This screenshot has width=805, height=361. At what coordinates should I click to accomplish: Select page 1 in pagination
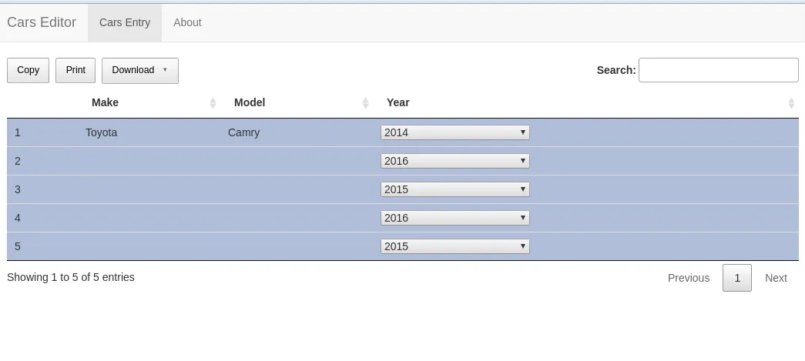(736, 278)
